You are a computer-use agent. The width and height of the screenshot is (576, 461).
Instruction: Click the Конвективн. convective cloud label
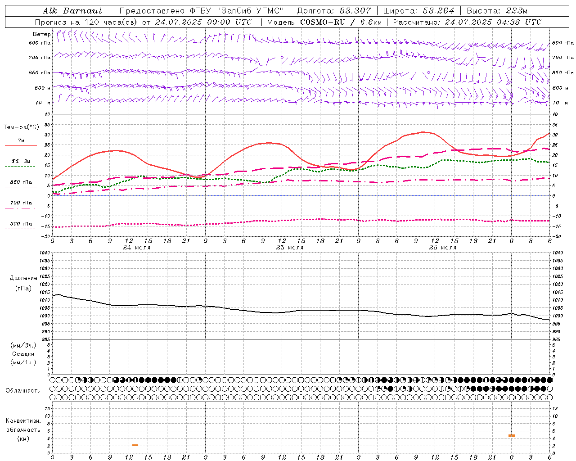point(23,421)
